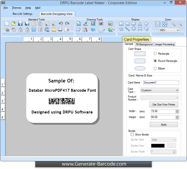Open the Themes menu

[x=16, y=8]
